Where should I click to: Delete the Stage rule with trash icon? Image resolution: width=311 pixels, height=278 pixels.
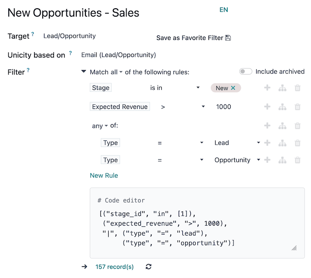297,88
